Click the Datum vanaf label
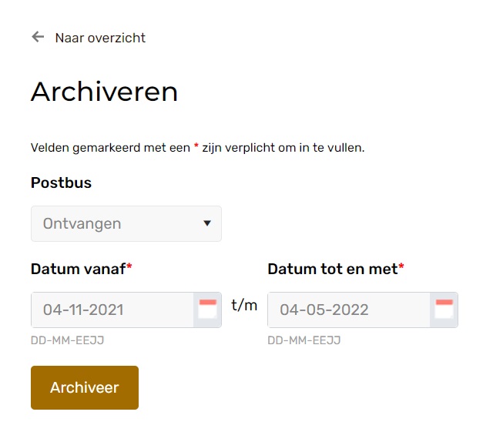The image size is (493, 442). click(79, 269)
